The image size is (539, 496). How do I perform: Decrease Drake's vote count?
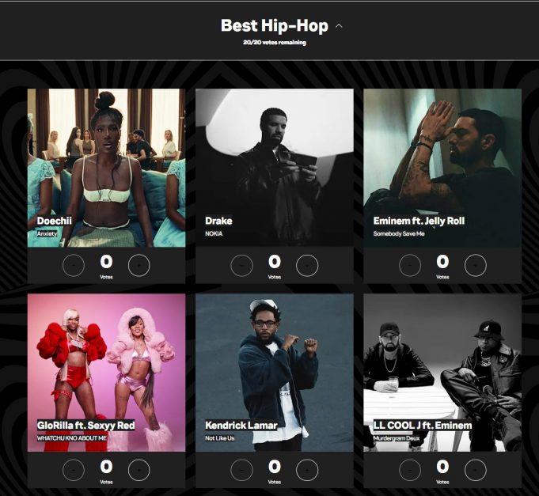(x=241, y=265)
